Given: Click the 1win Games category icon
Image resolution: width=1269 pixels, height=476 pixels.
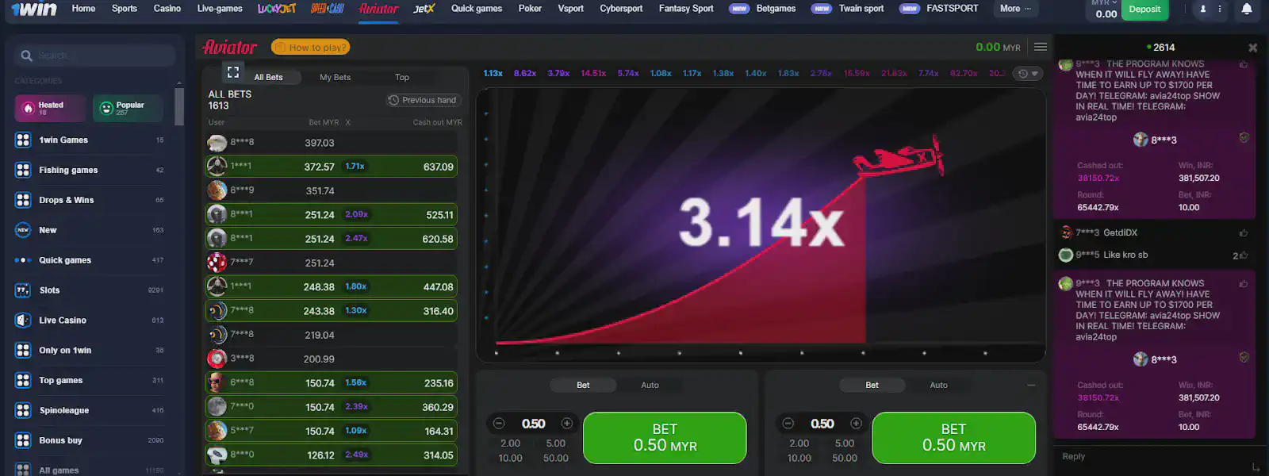Looking at the screenshot, I should coord(23,140).
